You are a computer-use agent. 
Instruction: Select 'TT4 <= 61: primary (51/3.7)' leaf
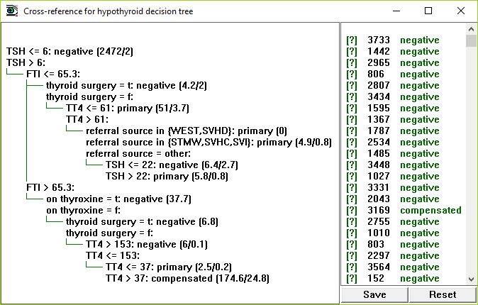128,109
